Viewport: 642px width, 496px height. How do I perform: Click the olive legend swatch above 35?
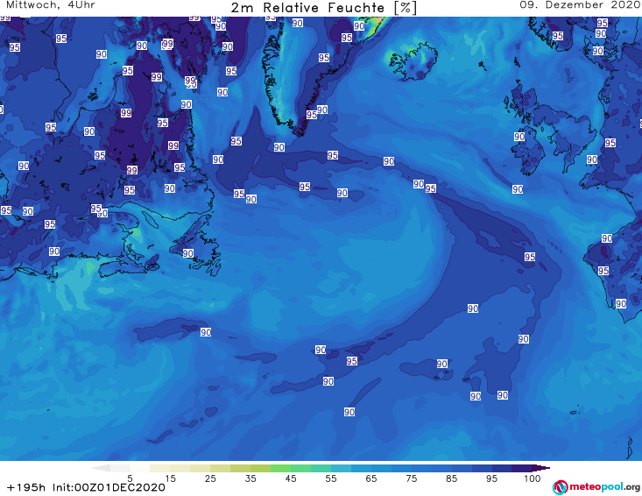pos(240,468)
